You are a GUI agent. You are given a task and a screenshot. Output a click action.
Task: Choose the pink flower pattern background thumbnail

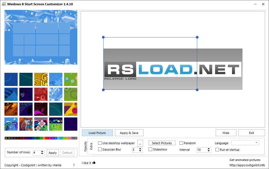[41, 124]
